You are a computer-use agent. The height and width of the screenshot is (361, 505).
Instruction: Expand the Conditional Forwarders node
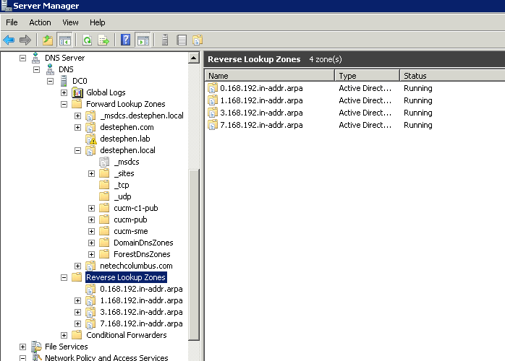click(x=64, y=336)
